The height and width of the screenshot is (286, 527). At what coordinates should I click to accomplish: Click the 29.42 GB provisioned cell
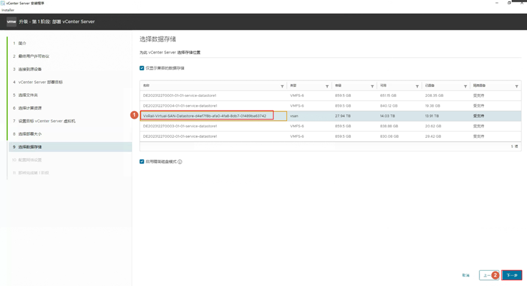[434, 136]
